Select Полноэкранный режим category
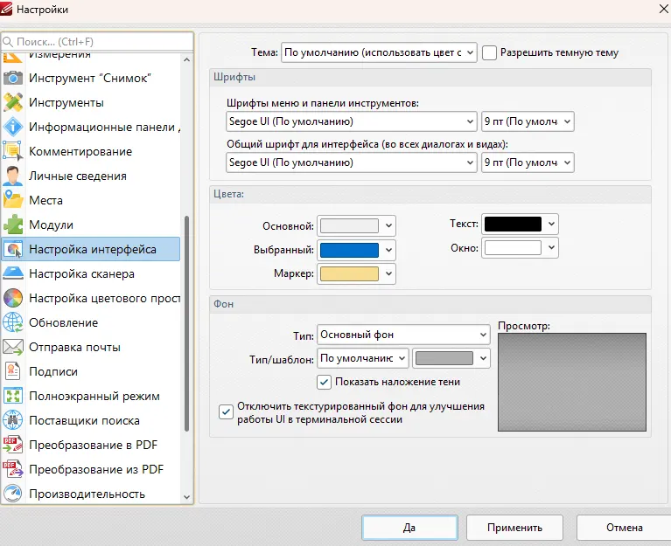Viewport: 671px width, 546px height. pyautogui.click(x=91, y=396)
